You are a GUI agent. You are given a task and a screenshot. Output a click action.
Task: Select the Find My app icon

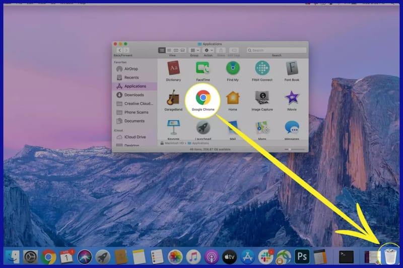(x=232, y=68)
